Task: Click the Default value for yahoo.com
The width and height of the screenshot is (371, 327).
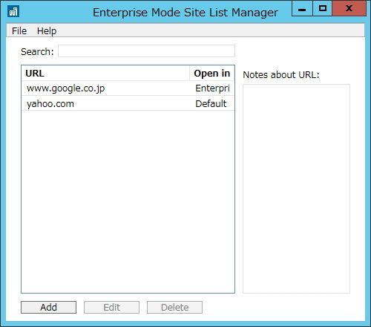Action: click(x=211, y=103)
